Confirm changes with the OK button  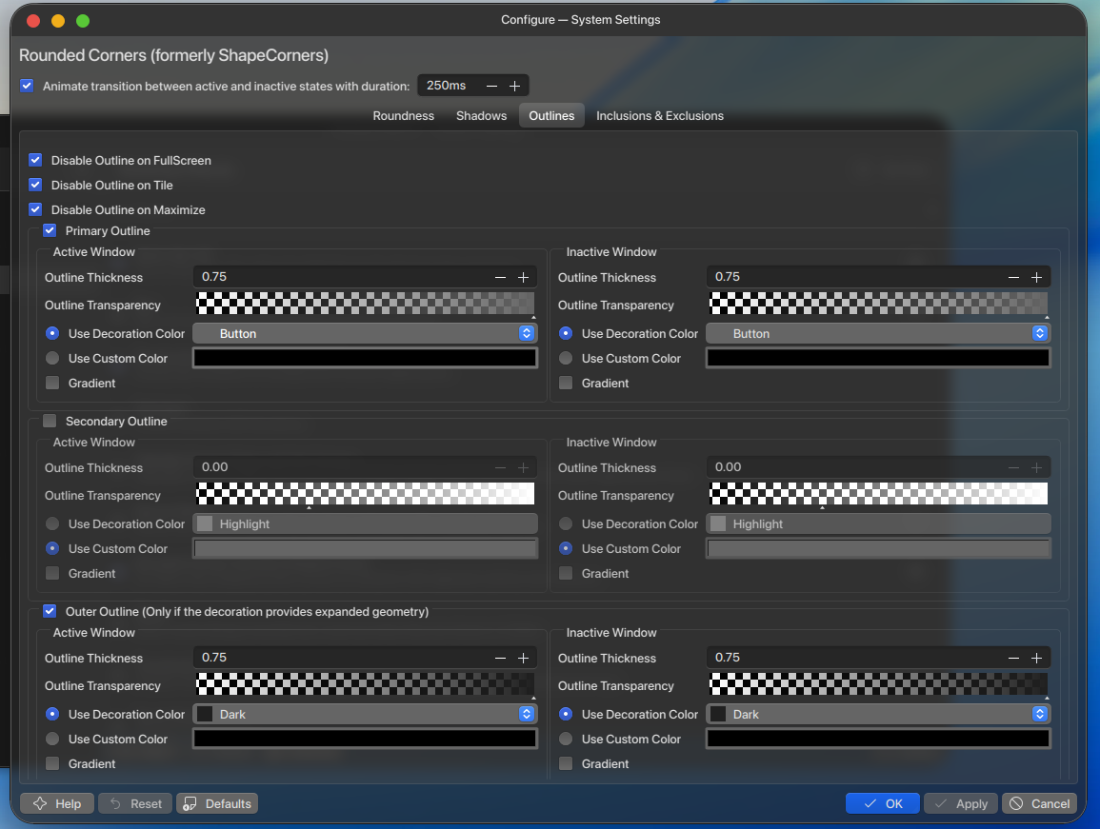pos(883,803)
